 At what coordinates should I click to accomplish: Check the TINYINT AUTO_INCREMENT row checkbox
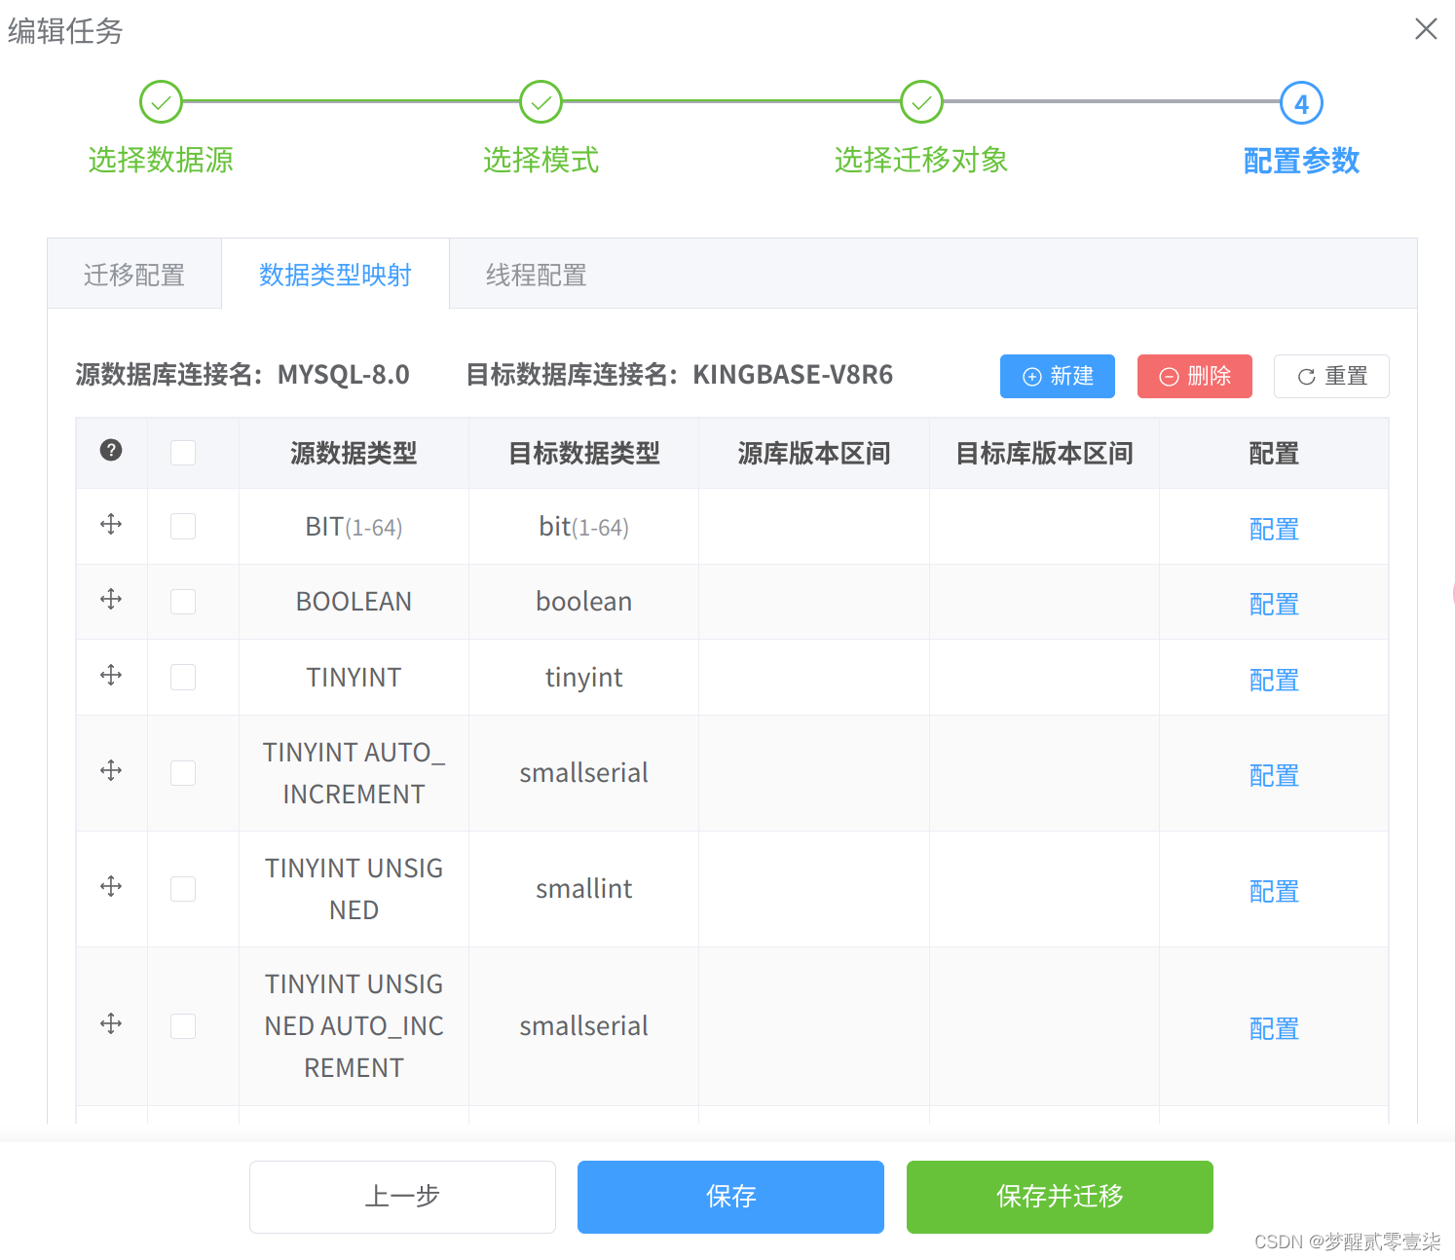pyautogui.click(x=183, y=773)
